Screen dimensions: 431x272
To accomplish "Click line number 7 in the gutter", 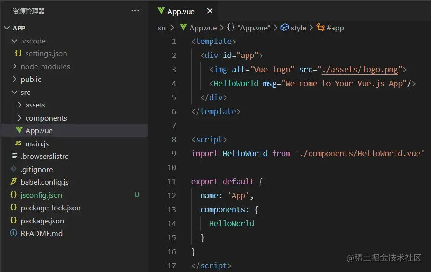I will tap(174, 125).
